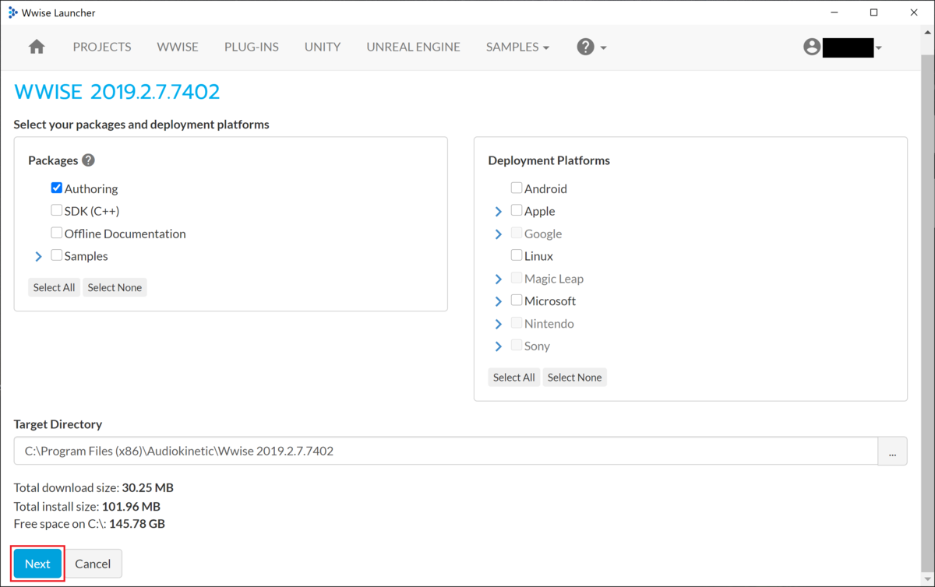Click the disabled Google platform checkbox

tap(516, 233)
